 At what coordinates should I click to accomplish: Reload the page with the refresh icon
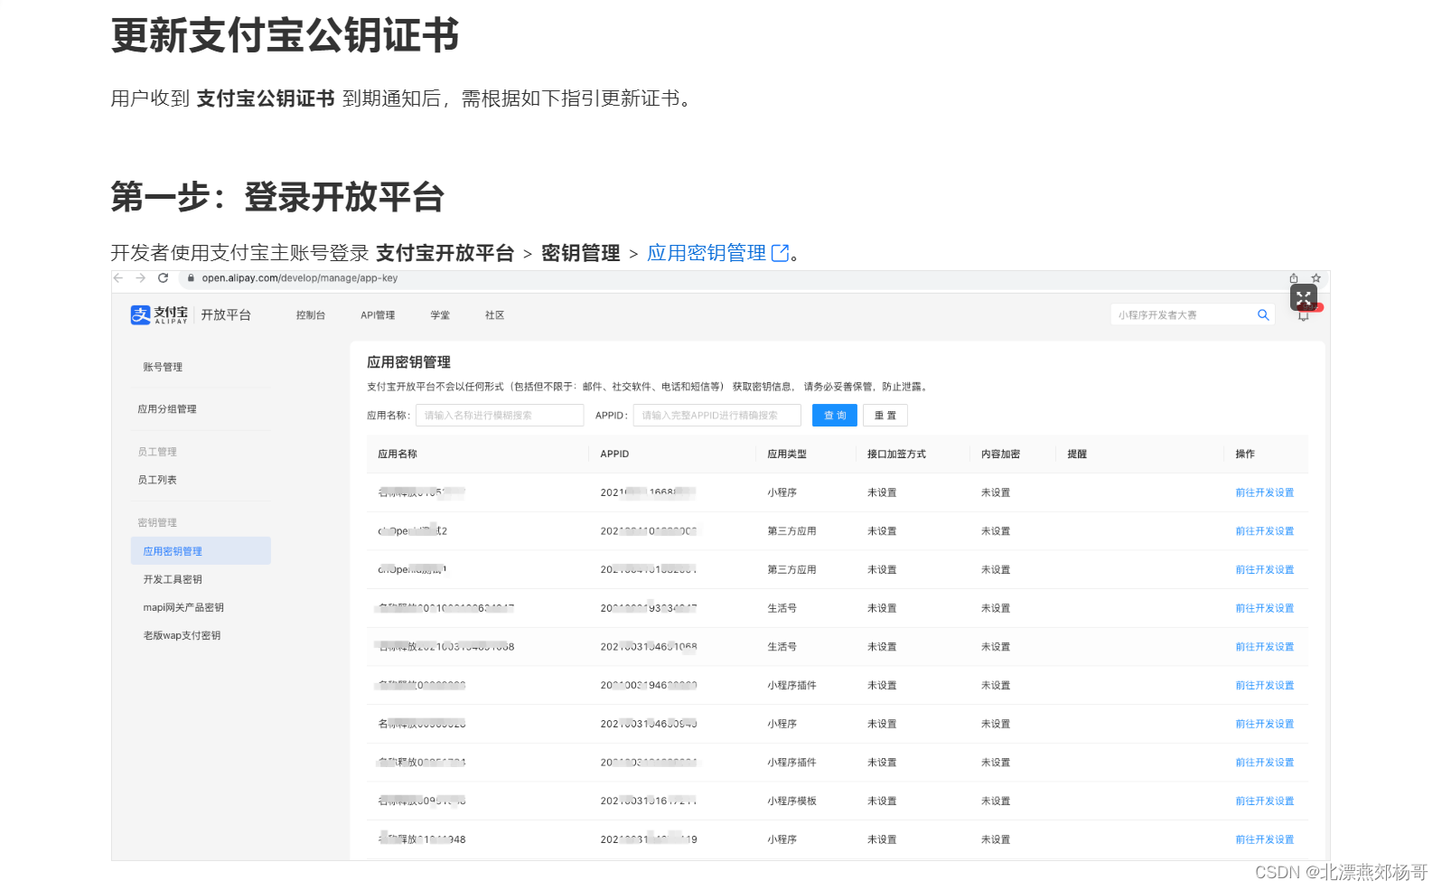pos(163,278)
